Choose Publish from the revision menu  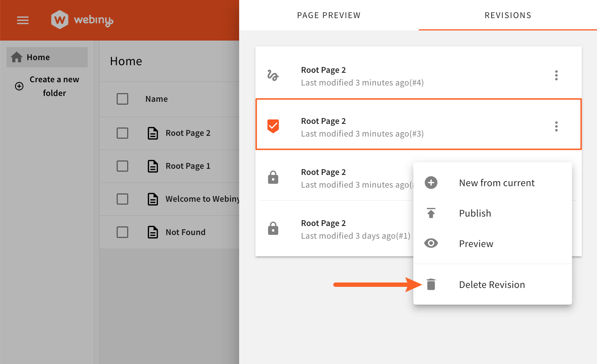475,213
